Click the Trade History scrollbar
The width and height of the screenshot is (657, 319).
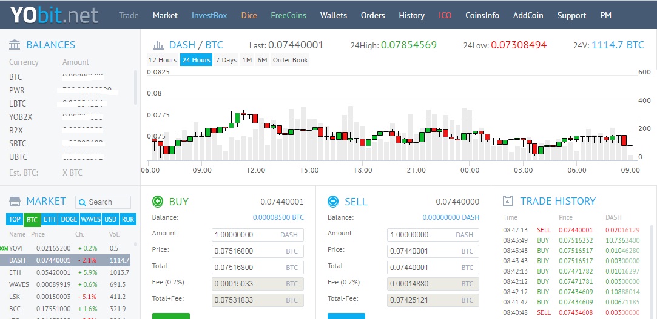coord(651,272)
